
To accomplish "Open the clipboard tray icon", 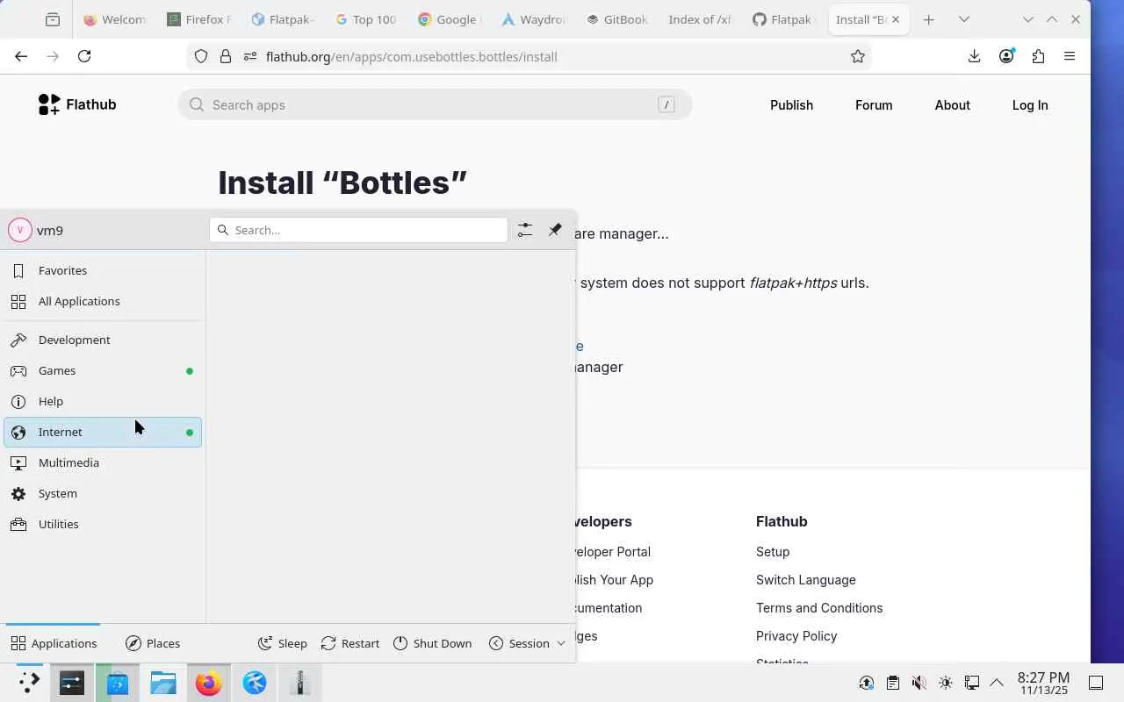I will pos(892,683).
